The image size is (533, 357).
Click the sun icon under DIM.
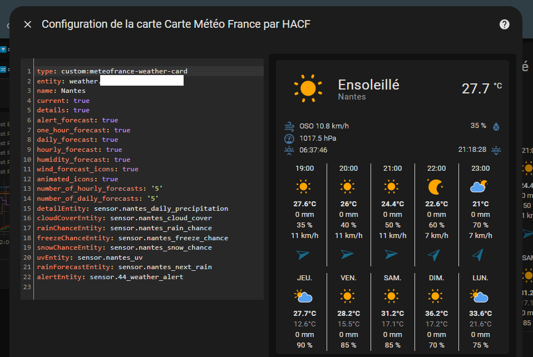tap(436, 296)
